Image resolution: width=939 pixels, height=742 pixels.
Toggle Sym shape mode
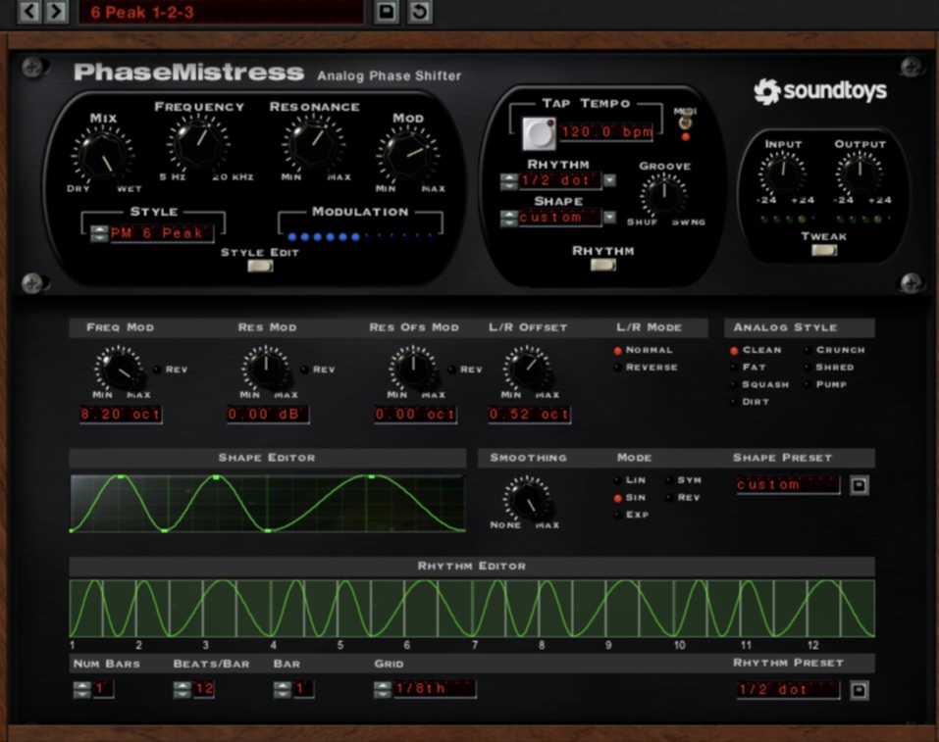(669, 480)
